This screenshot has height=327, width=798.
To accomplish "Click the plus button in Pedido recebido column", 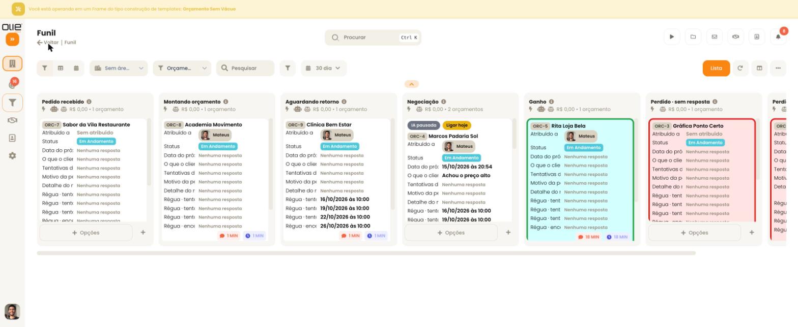I will click(x=143, y=233).
